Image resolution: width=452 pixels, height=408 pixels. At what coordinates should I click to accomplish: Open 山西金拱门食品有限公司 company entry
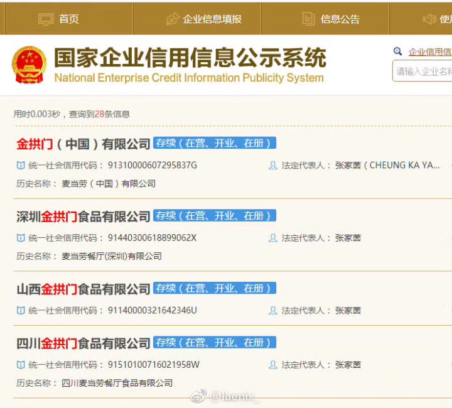tap(83, 289)
